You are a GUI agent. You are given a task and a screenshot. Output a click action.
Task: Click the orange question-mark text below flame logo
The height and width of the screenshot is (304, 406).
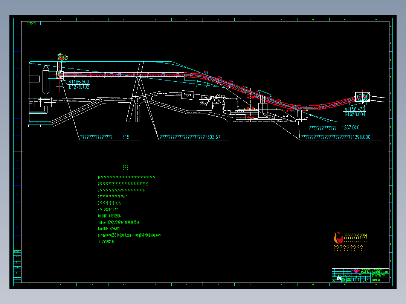[x=348, y=248]
